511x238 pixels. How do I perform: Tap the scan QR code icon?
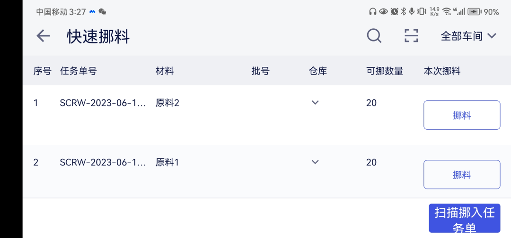pyautogui.click(x=411, y=36)
